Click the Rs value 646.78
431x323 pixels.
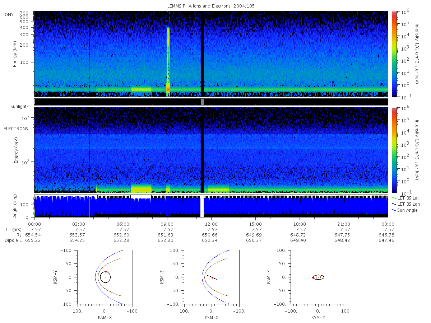(386, 235)
